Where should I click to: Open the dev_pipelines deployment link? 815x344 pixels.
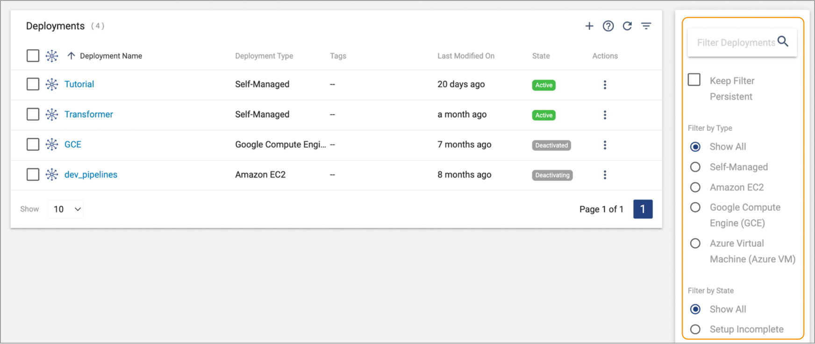91,175
